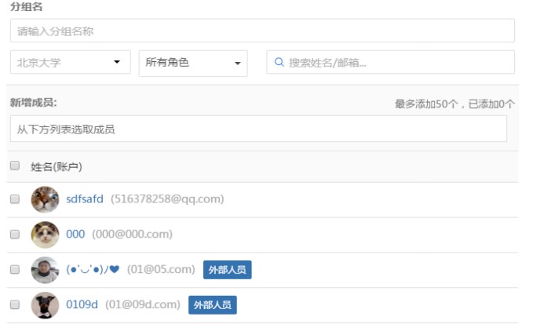
Task: Click email text (000@000.com)
Action: point(132,234)
